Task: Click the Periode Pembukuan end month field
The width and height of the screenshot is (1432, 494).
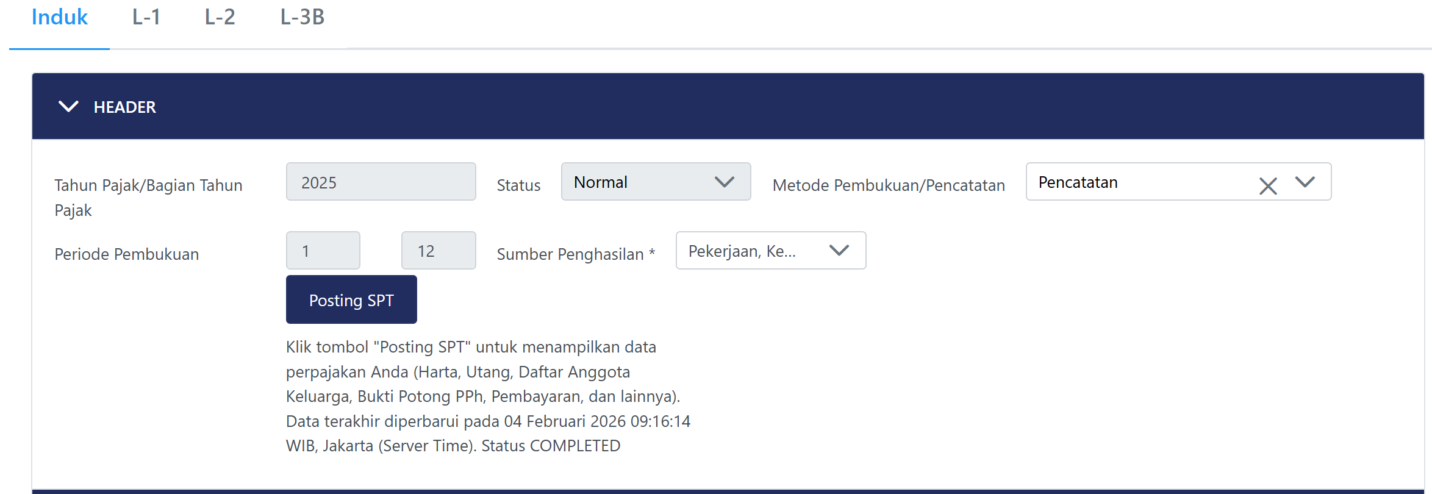Action: [438, 251]
